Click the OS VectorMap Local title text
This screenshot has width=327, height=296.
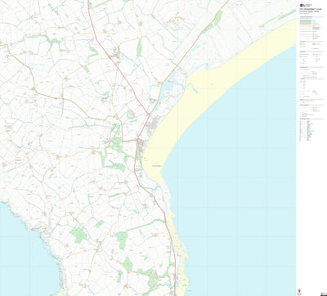tap(311, 9)
